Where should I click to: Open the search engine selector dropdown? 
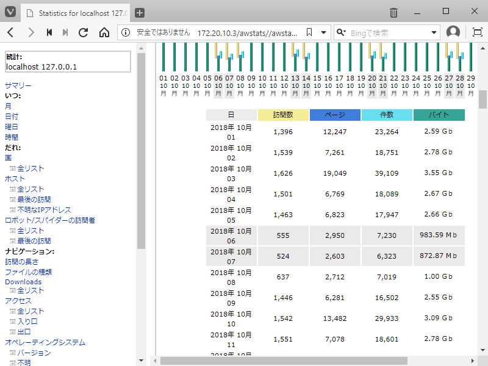point(342,32)
